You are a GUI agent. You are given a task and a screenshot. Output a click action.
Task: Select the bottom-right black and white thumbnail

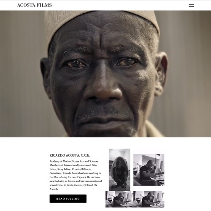tap(149, 199)
